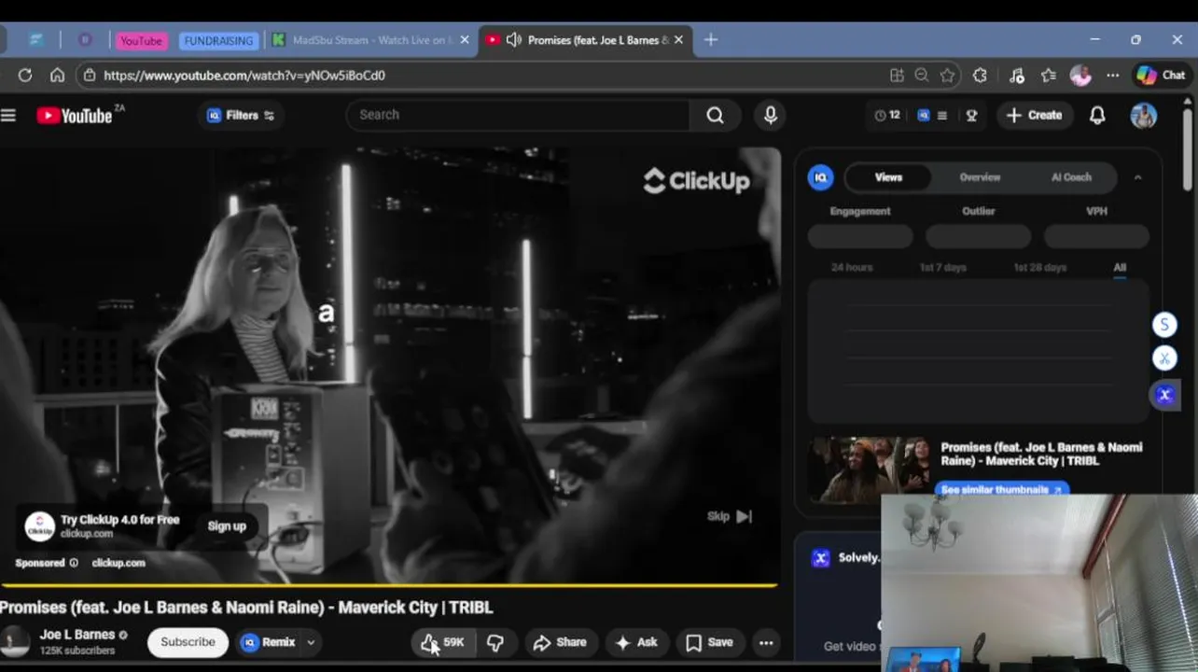Click the Promises video thumbnail in the vidIQ panel
This screenshot has width=1198, height=672.
[x=870, y=469]
